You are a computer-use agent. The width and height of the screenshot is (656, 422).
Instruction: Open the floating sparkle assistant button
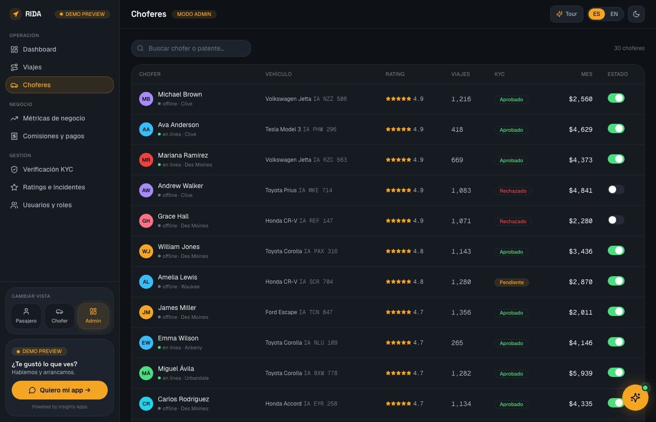(x=635, y=398)
